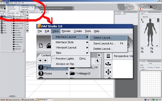Click the large pan arrows icon in enlarged inset

point(108,72)
